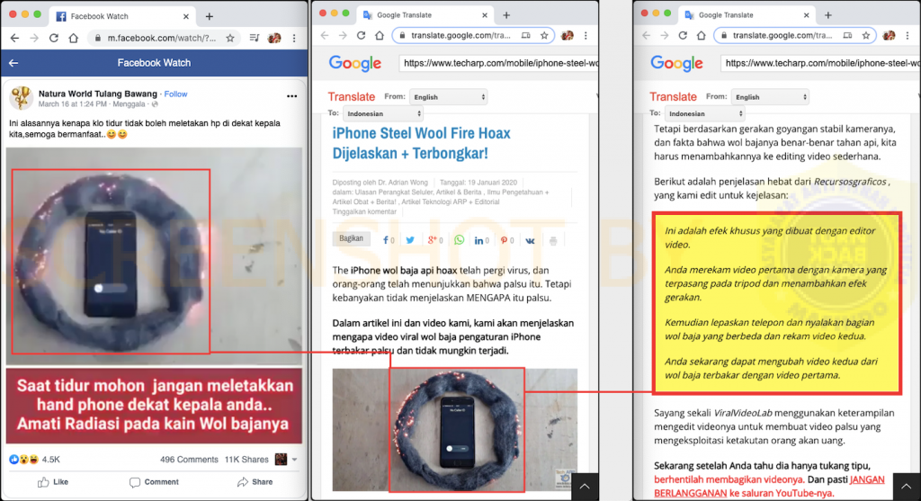Click Google logo in middle window
This screenshot has width=921, height=501.
(x=354, y=63)
